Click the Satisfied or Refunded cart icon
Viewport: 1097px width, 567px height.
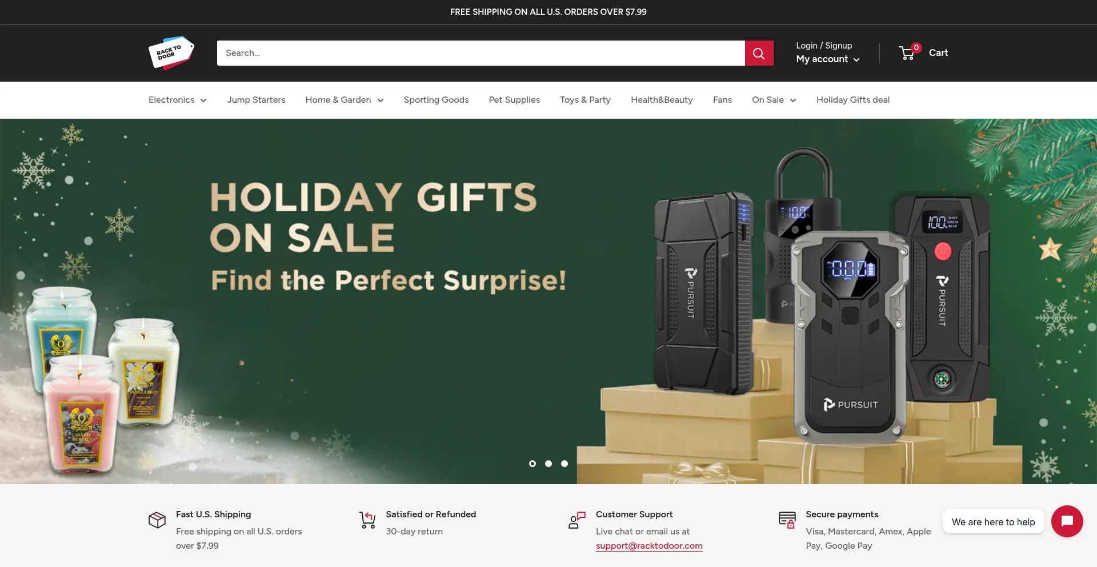(367, 520)
